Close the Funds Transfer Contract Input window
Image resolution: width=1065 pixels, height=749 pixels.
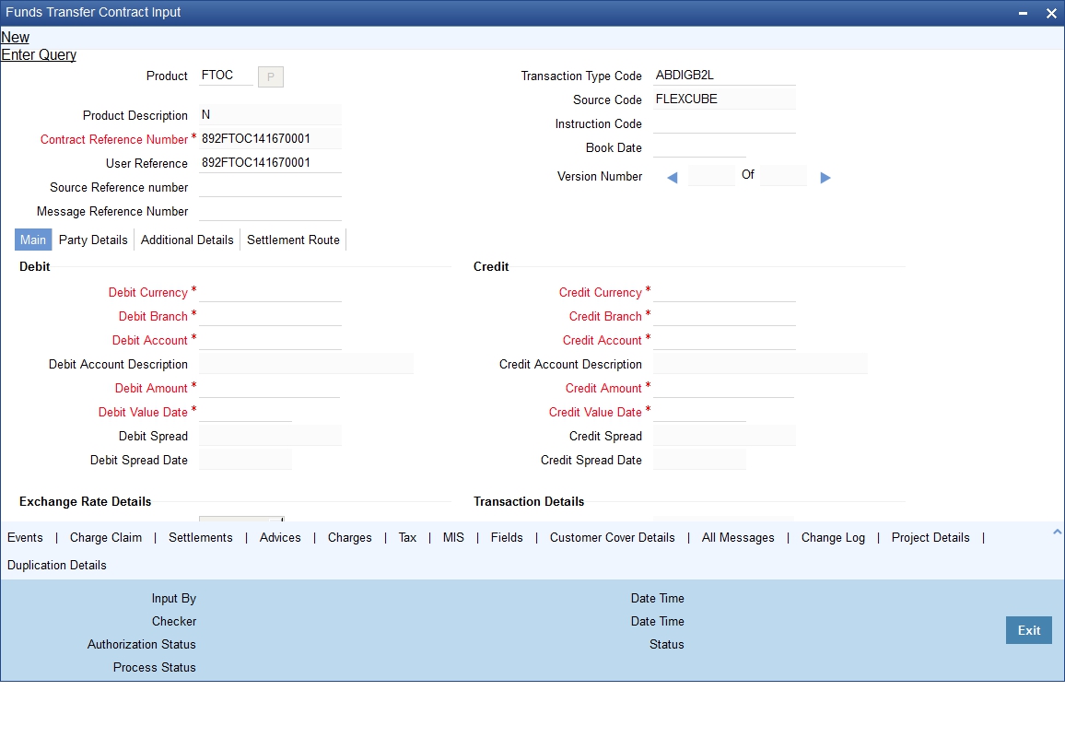(x=1051, y=13)
